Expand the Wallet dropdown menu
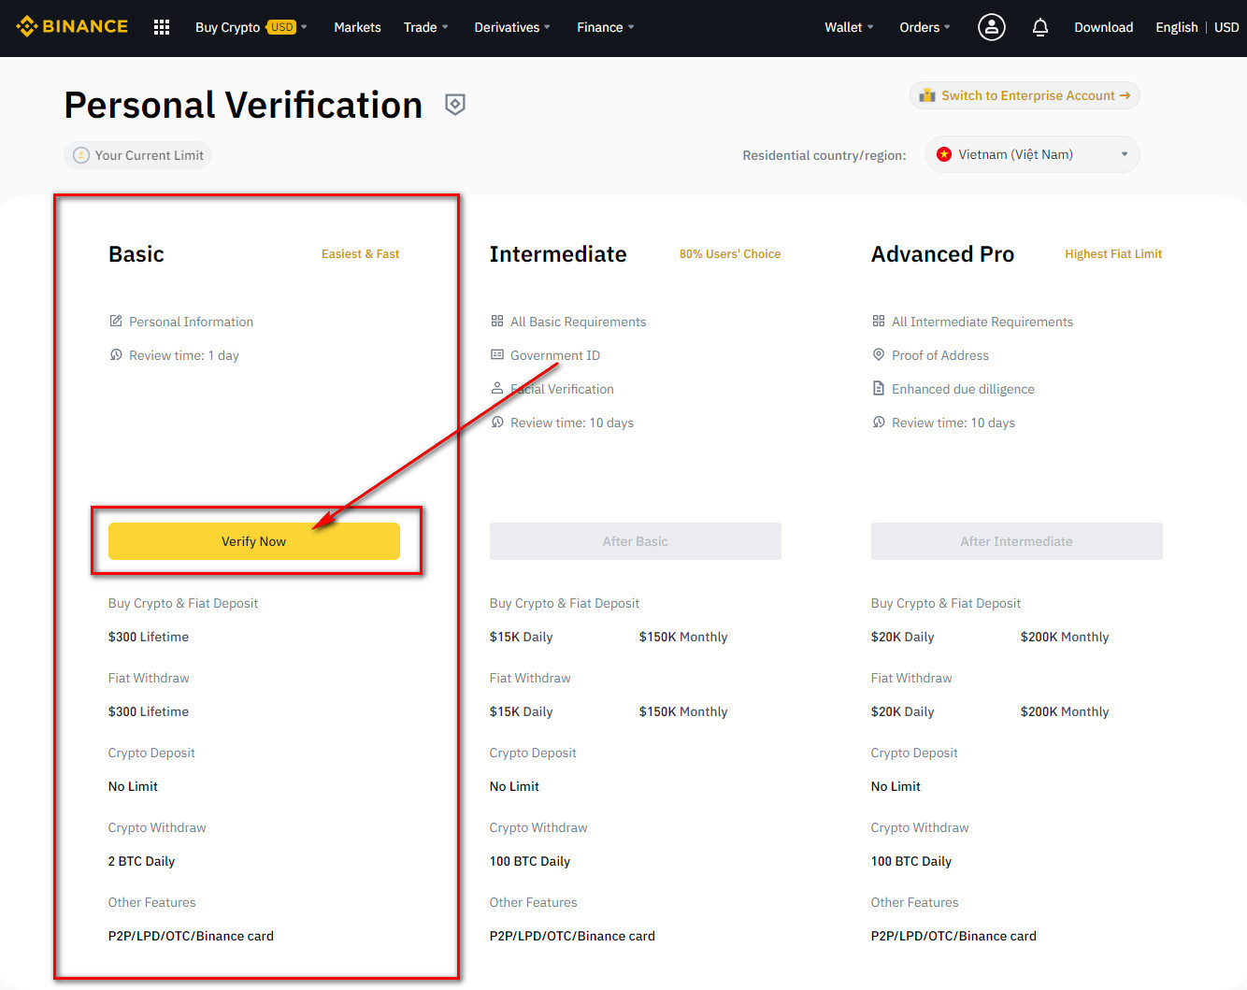Viewport: 1247px width, 990px height. (848, 27)
